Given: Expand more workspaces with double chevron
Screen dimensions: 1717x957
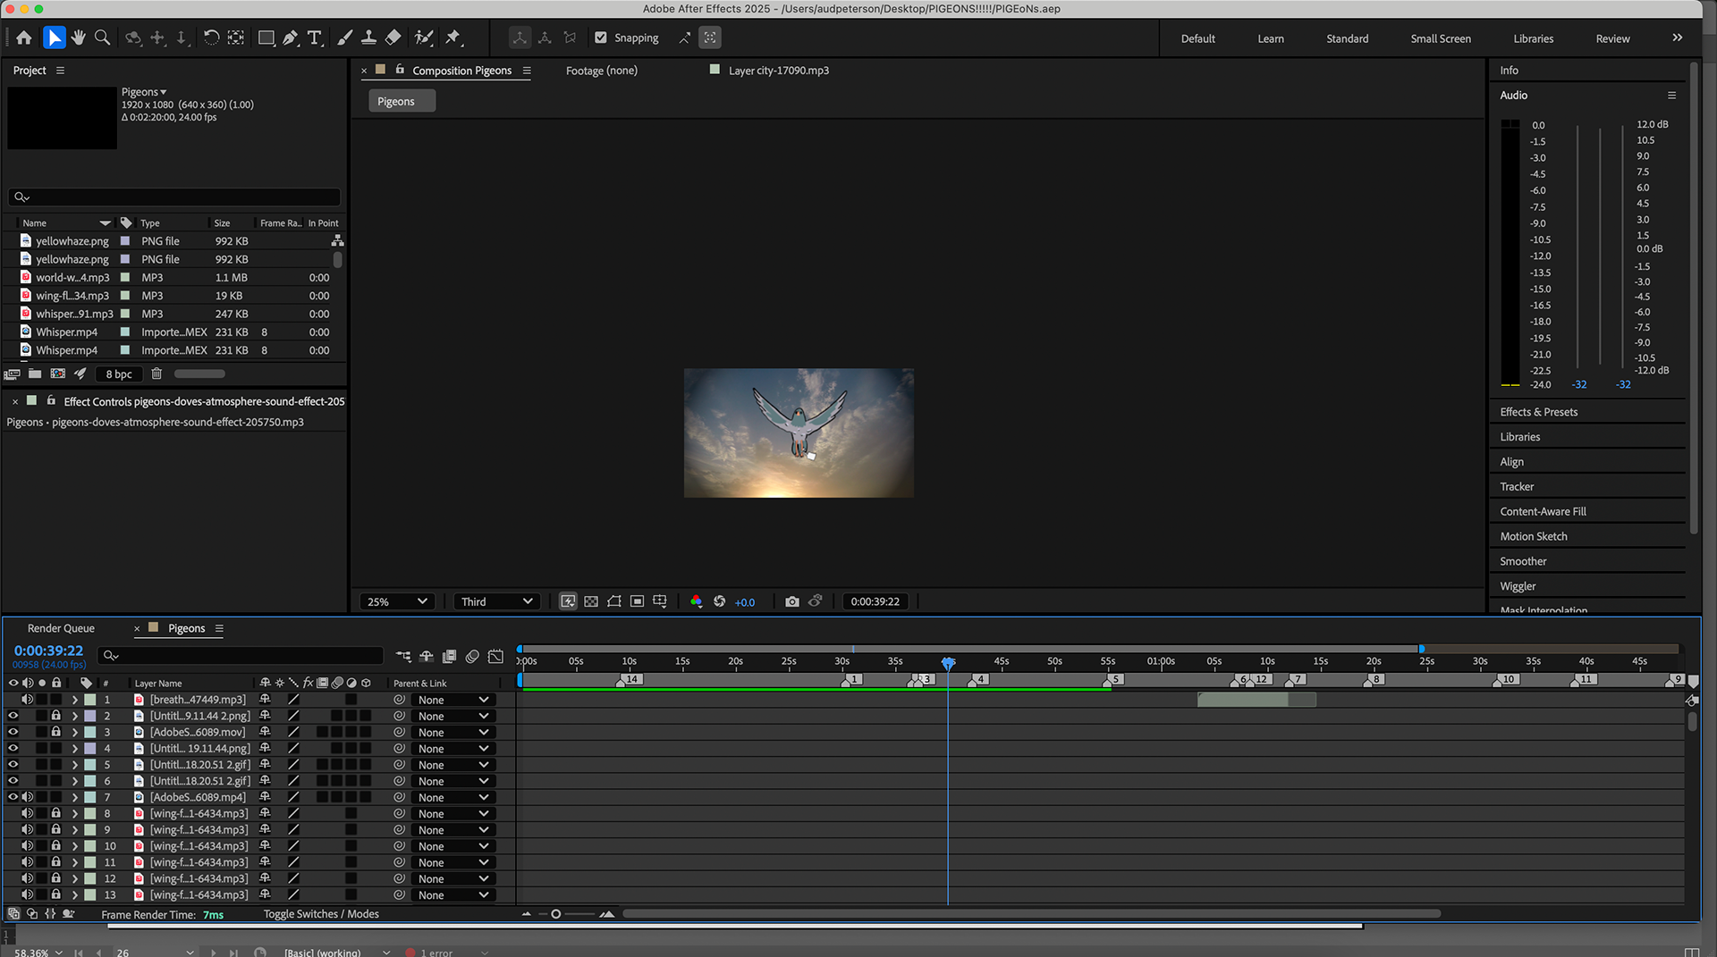Looking at the screenshot, I should point(1678,38).
